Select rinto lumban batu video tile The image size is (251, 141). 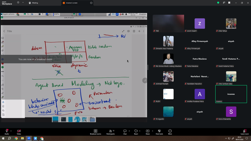tap(231, 76)
